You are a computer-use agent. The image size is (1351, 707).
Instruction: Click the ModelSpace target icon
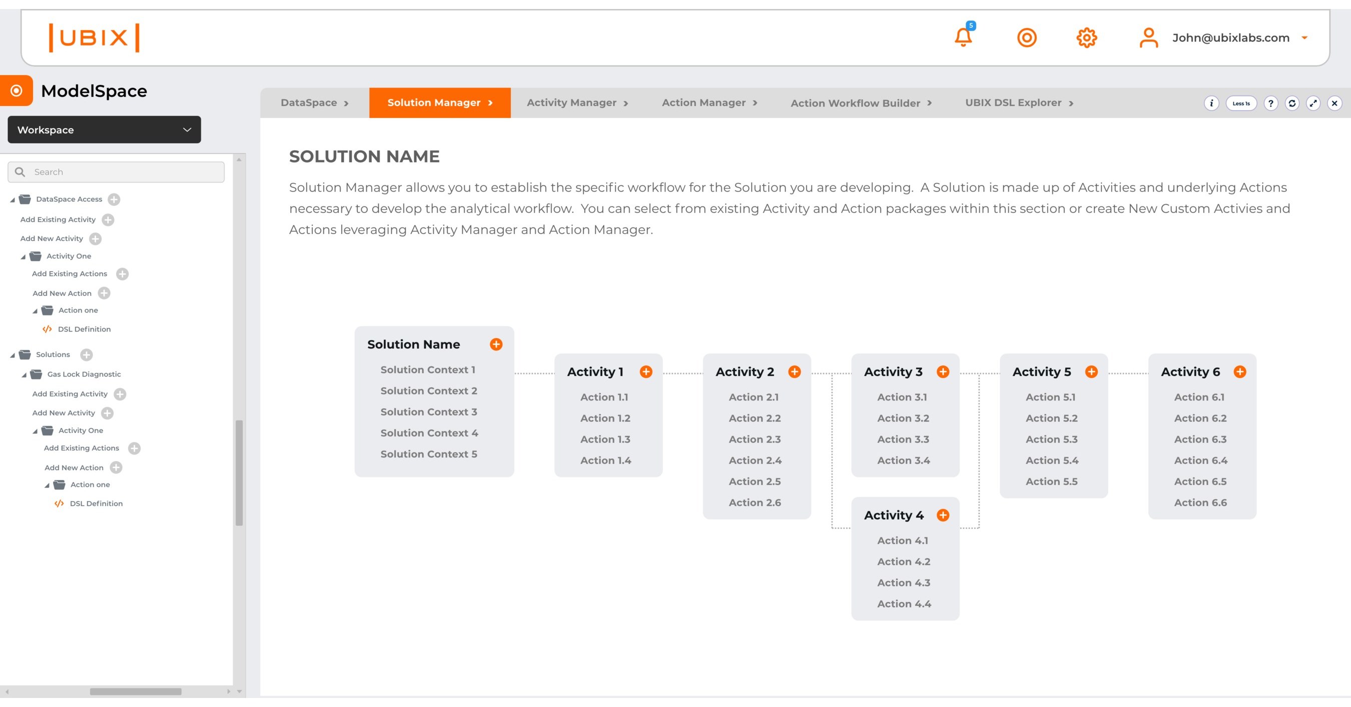[18, 90]
